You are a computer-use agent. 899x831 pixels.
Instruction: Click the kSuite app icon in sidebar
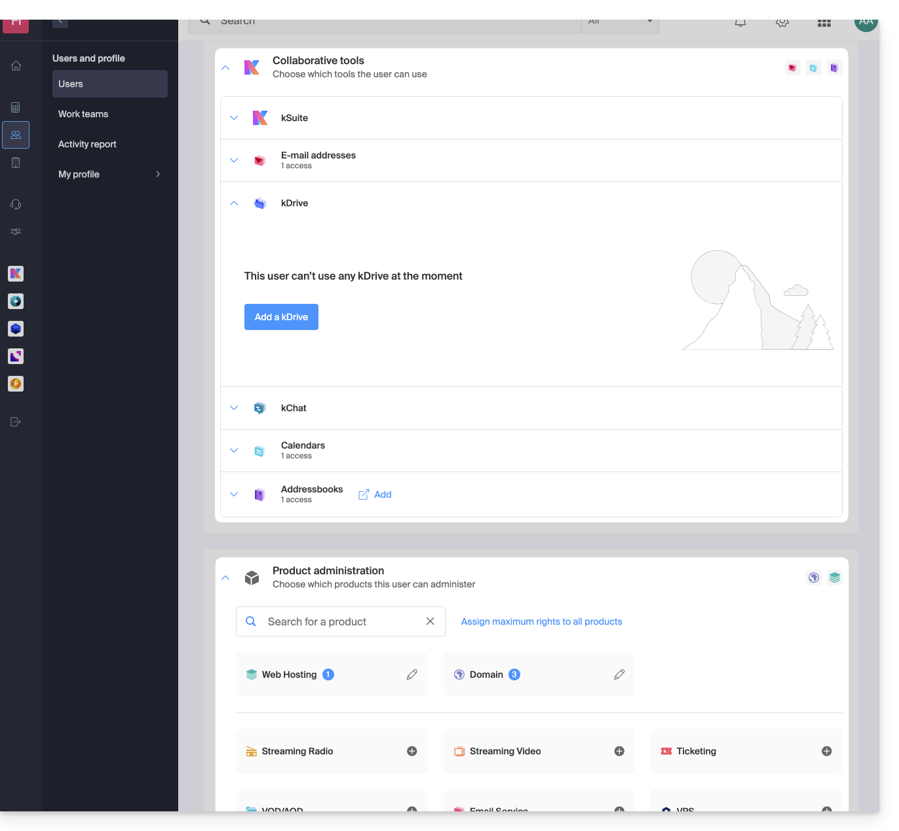(x=16, y=274)
